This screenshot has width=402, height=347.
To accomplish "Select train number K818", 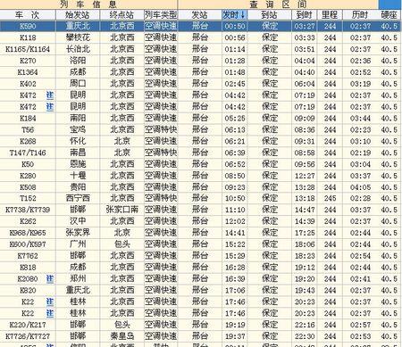I will coord(28,268).
